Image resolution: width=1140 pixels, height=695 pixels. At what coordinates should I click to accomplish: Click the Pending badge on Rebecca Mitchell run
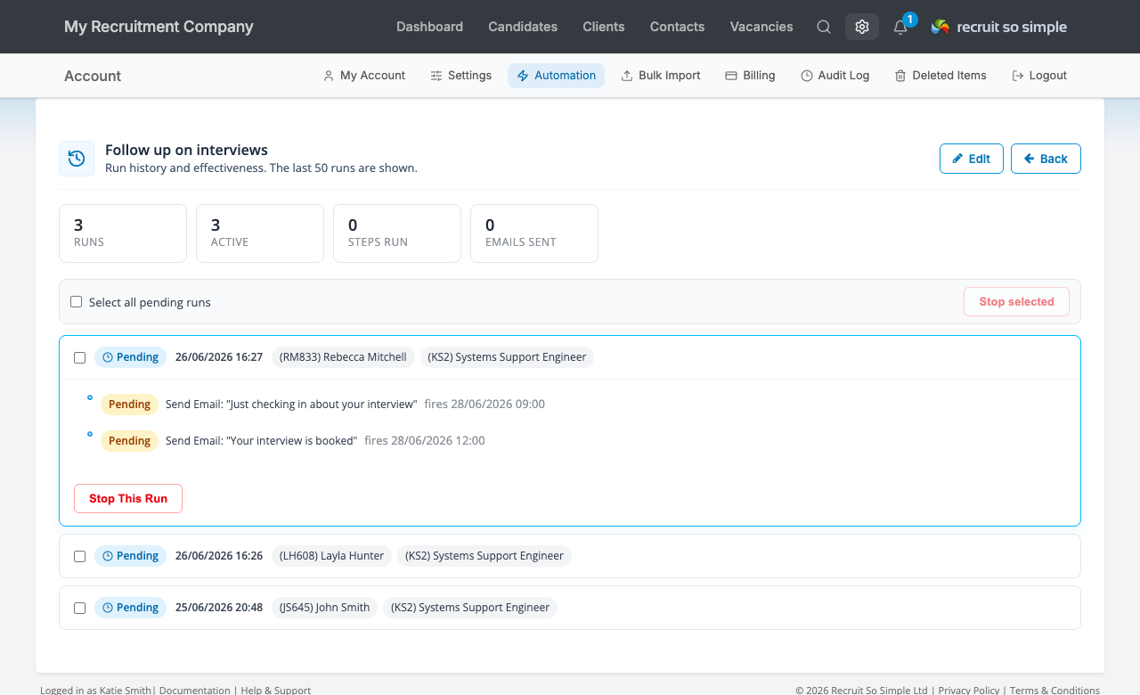tap(130, 357)
